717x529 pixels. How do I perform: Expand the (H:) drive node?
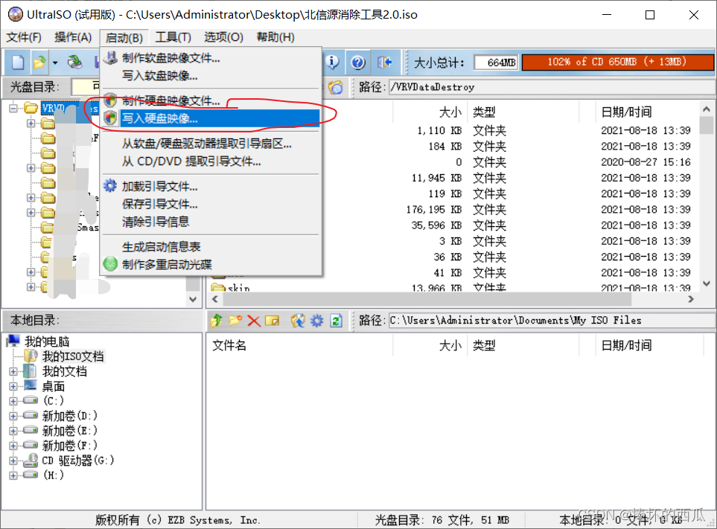coord(13,475)
